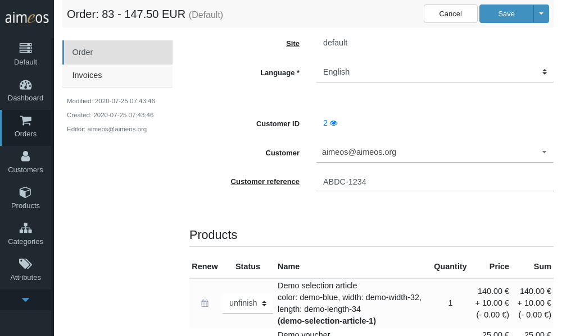Click the Renew column header
Image resolution: width=562 pixels, height=336 pixels.
[205, 266]
